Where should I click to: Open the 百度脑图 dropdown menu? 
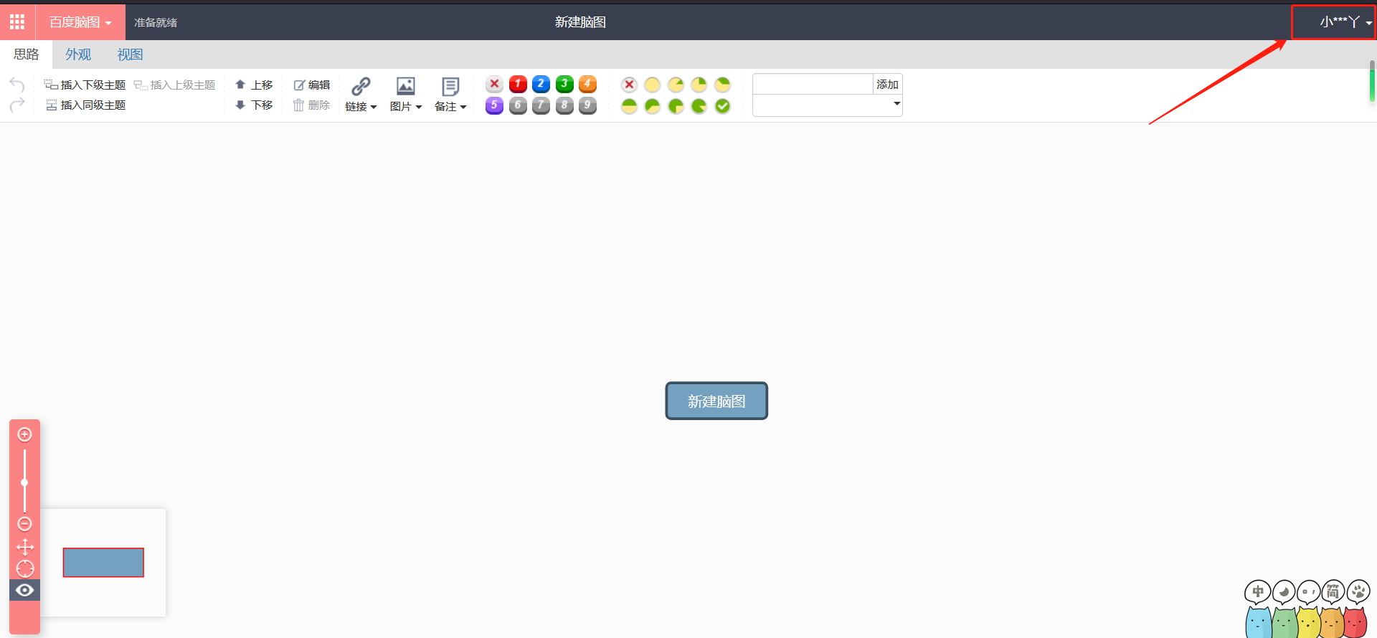pyautogui.click(x=80, y=22)
